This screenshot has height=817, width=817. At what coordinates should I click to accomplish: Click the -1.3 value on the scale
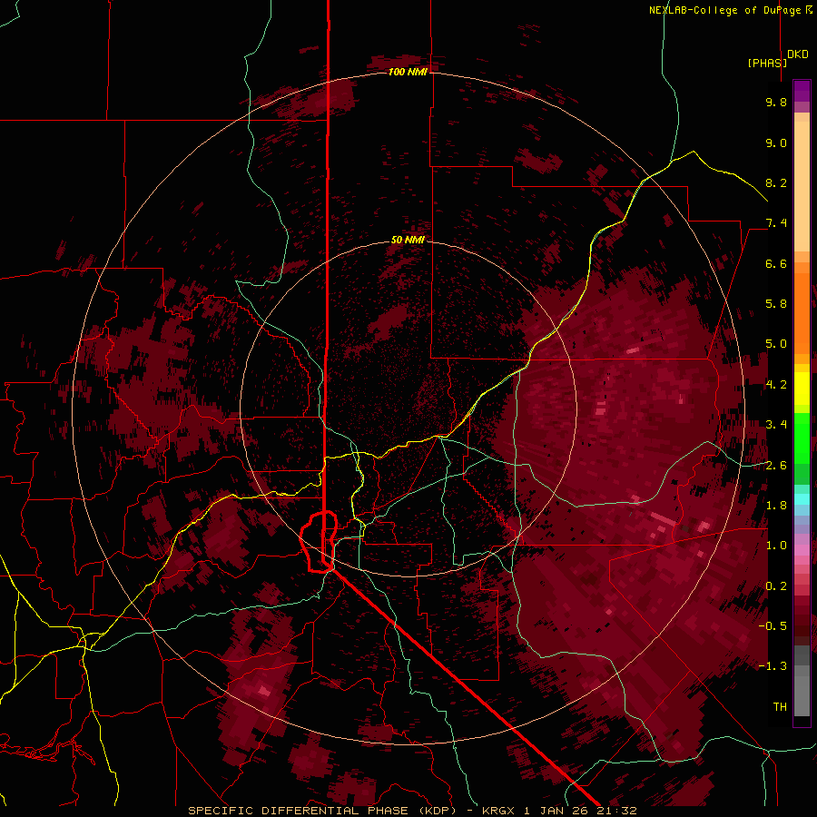click(773, 666)
